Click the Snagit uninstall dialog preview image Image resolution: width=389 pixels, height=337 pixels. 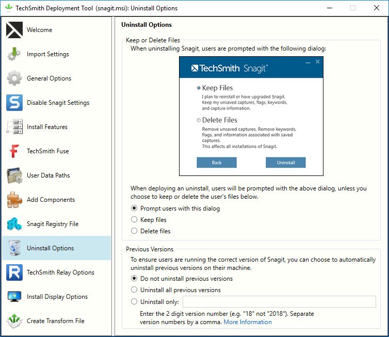coord(251,116)
